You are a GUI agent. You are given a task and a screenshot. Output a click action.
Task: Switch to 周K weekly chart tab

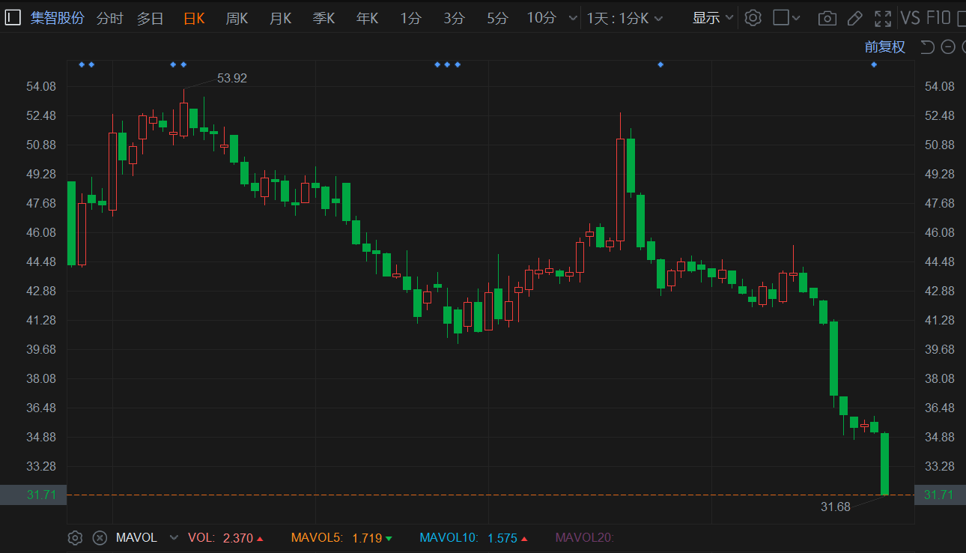[x=237, y=18]
